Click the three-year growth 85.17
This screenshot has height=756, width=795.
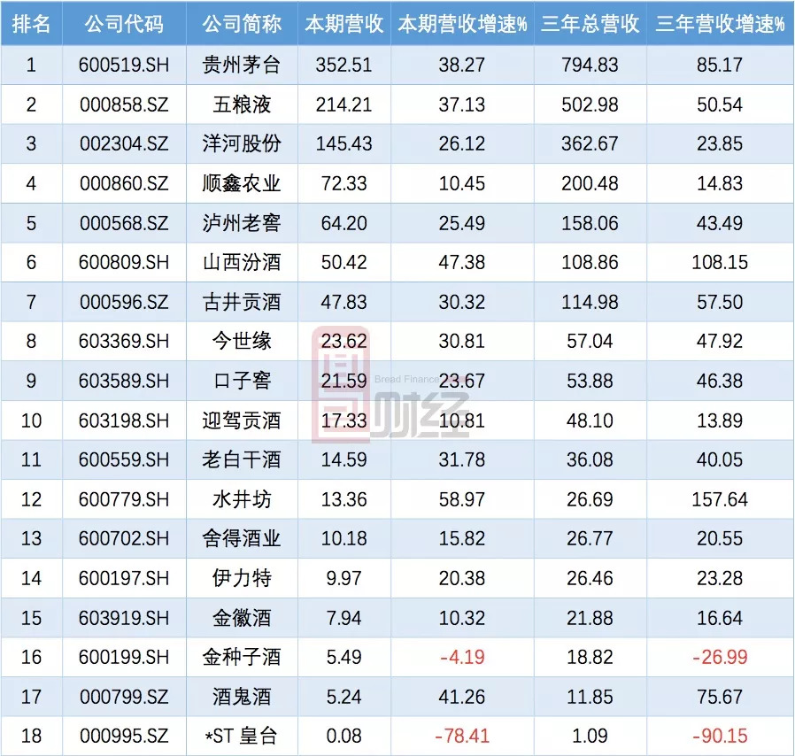[720, 65]
